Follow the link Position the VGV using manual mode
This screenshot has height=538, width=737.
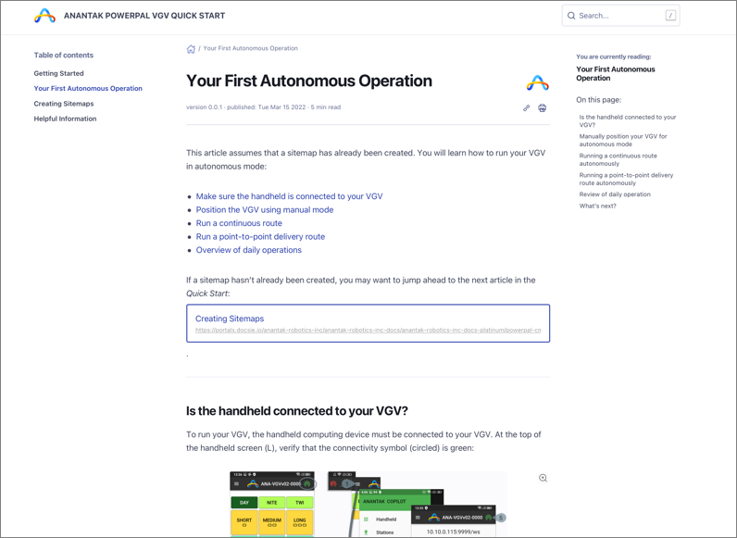click(265, 210)
